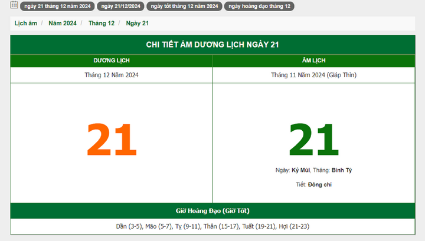Open the "ngày tốt tháng 12 năm 2024" tag
425x241 pixels.
coord(184,6)
